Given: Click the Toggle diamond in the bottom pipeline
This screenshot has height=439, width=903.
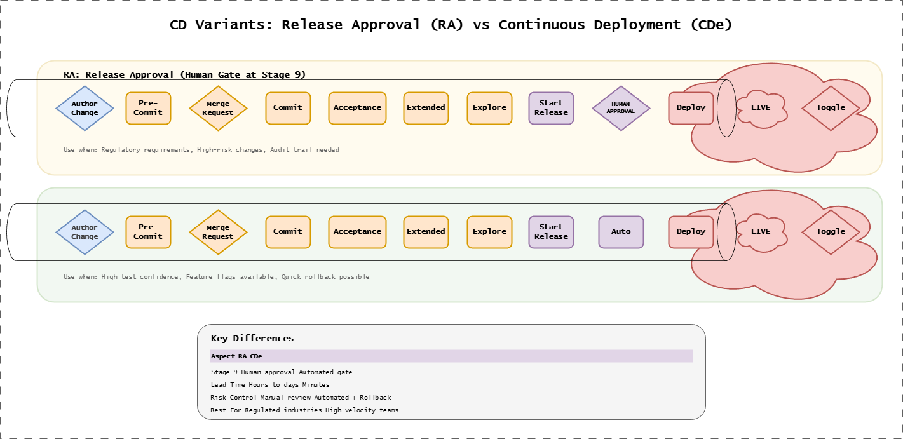Looking at the screenshot, I should point(831,232).
